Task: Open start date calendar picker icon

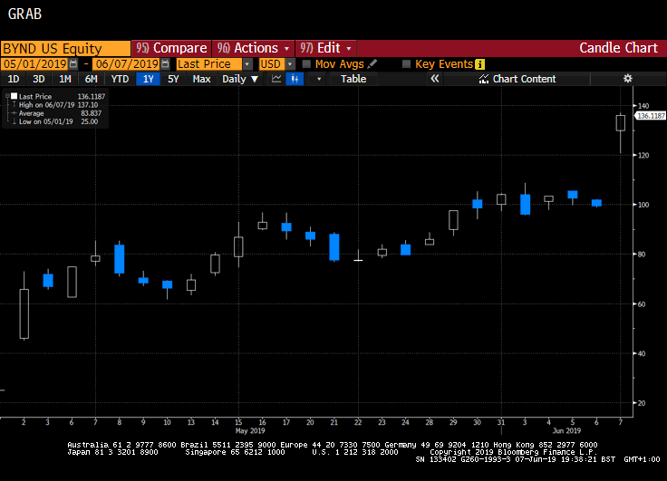Action: [74, 64]
